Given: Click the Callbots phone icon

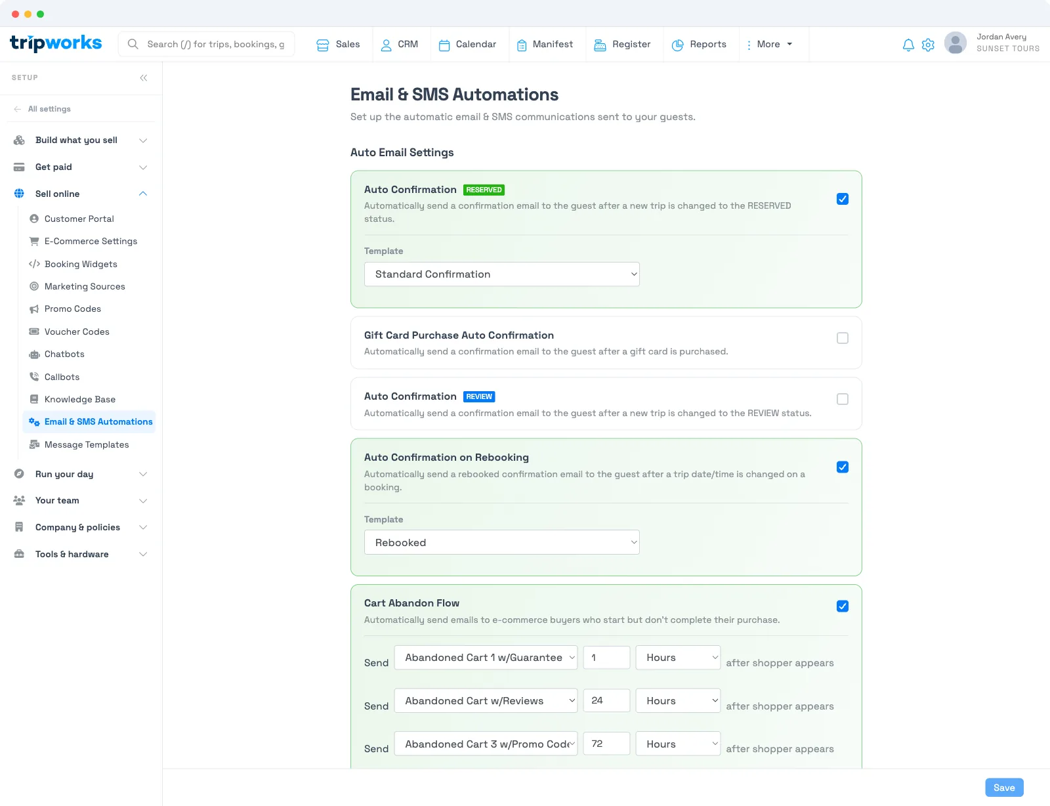Looking at the screenshot, I should [34, 377].
